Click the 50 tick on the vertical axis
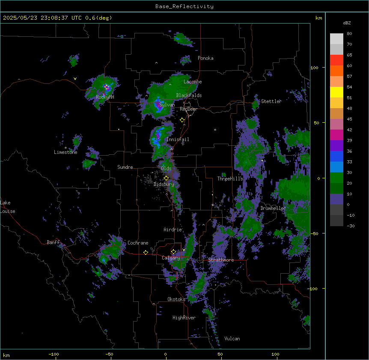The image size is (369, 360). pos(316,123)
